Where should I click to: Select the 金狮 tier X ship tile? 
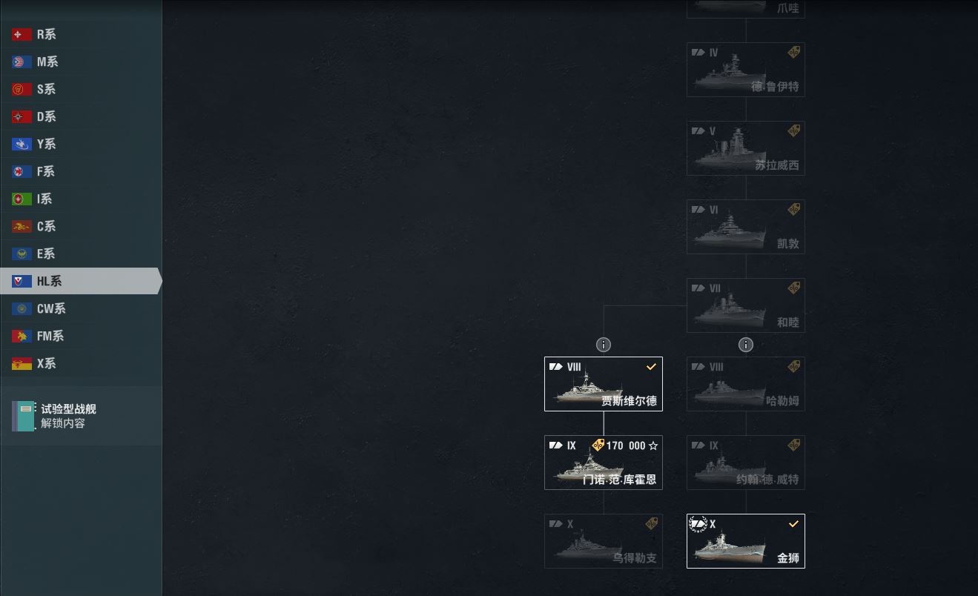pyautogui.click(x=746, y=541)
